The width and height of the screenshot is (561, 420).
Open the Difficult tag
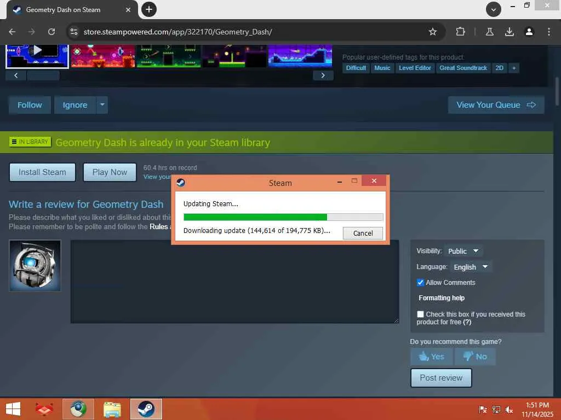pyautogui.click(x=356, y=68)
